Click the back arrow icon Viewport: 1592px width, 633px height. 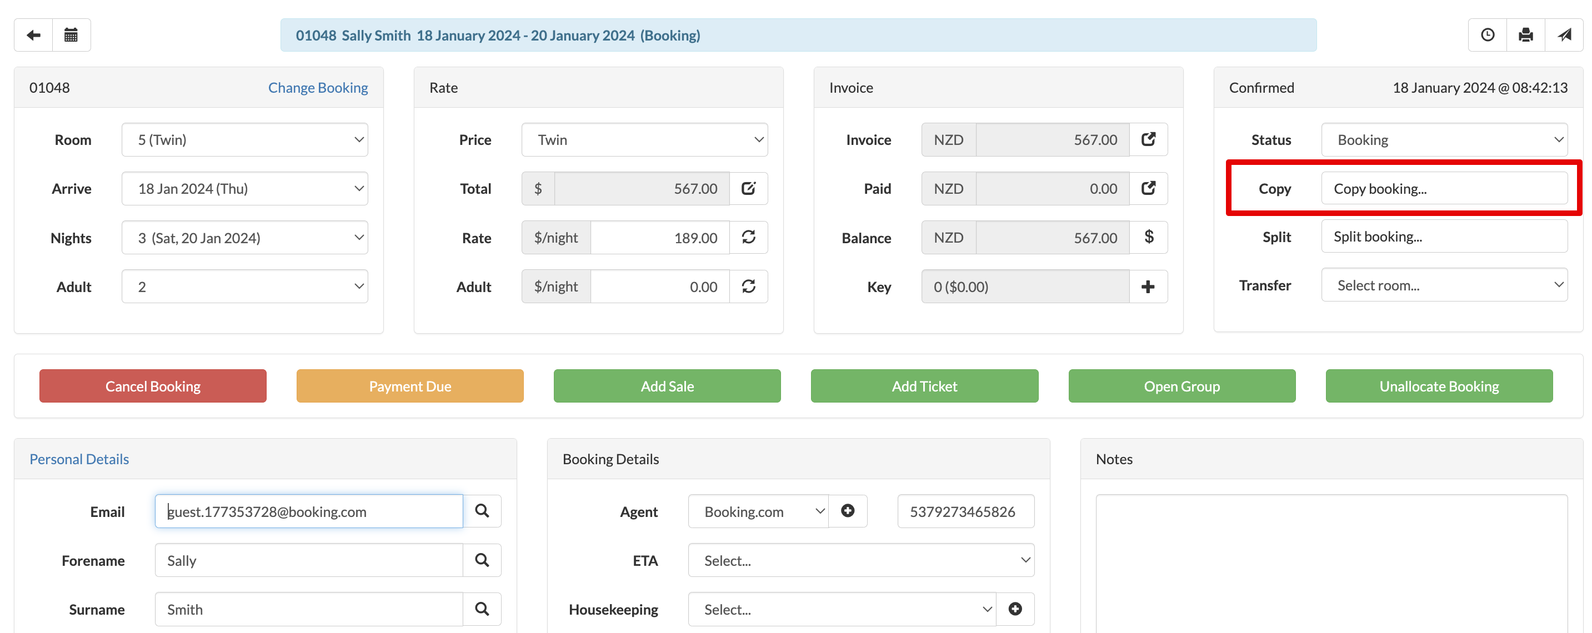coord(33,35)
